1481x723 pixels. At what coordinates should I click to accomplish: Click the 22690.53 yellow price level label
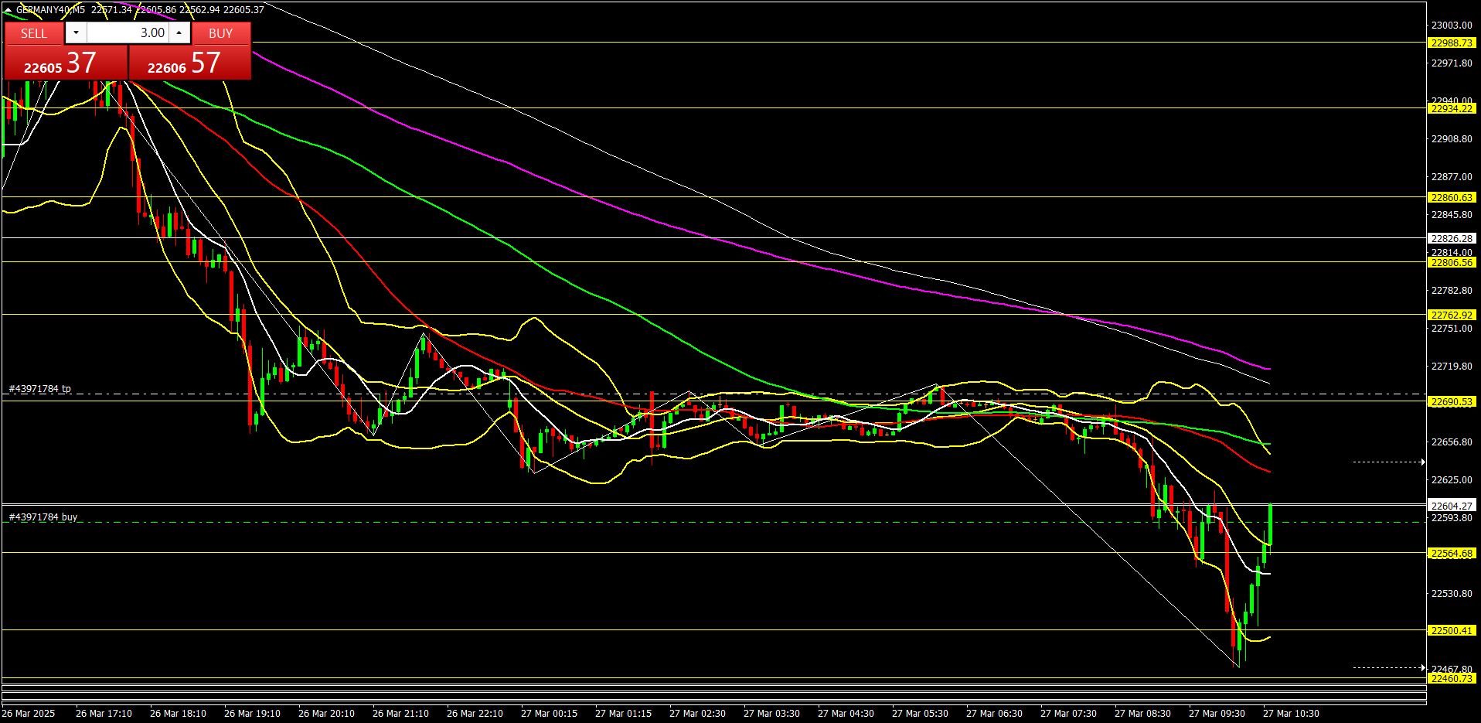coord(1451,402)
